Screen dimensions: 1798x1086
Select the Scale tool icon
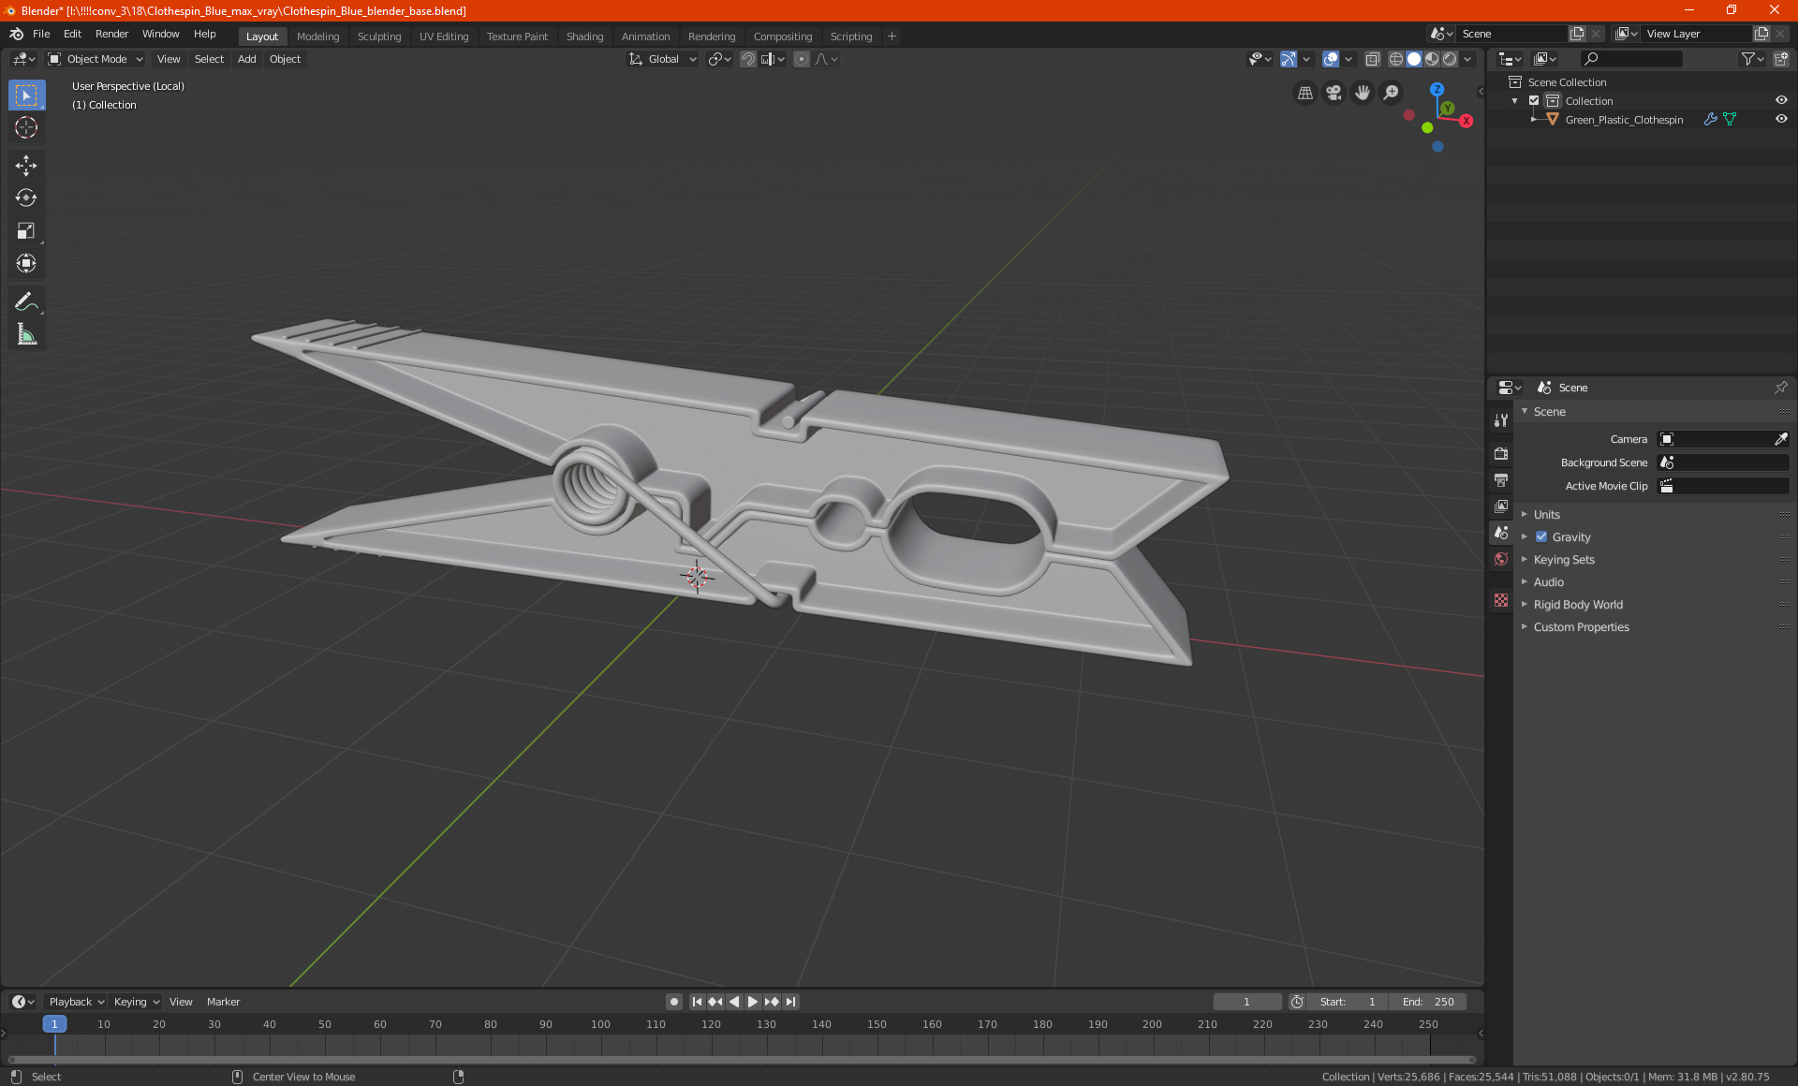[25, 231]
